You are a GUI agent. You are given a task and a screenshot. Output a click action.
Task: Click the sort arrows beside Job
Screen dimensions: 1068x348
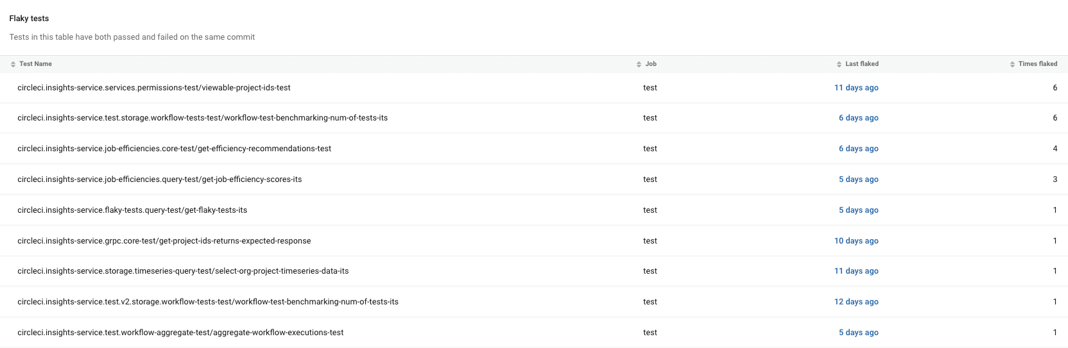[639, 64]
